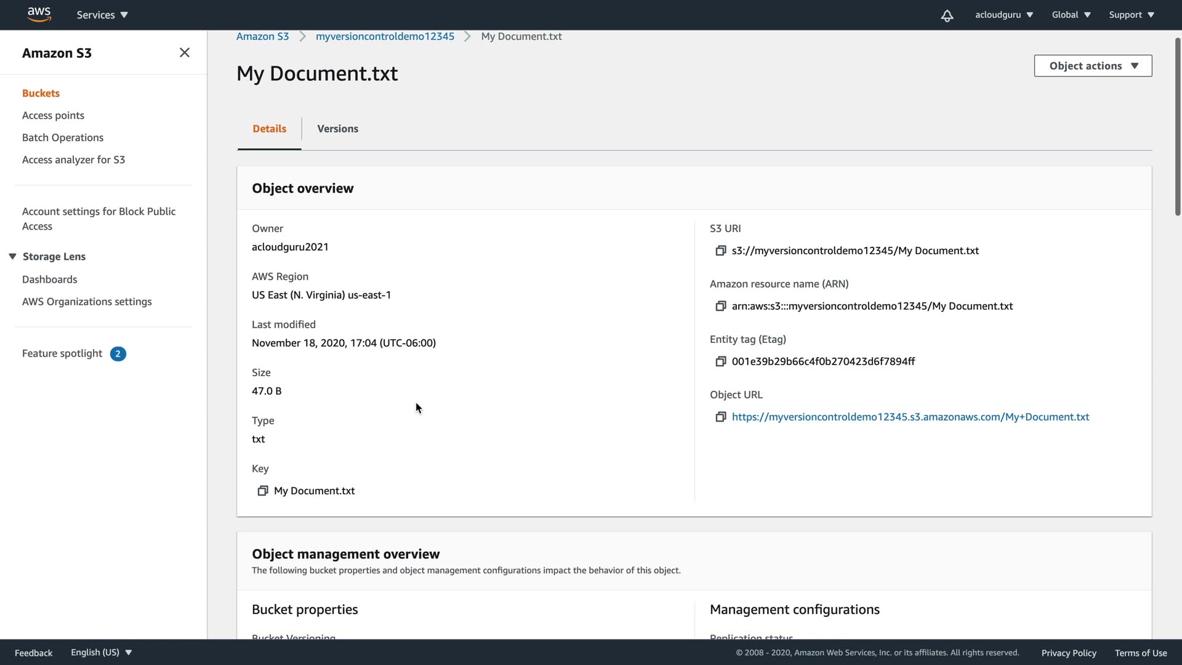Copy the S3 URI to clipboard
1182x665 pixels.
tap(720, 251)
